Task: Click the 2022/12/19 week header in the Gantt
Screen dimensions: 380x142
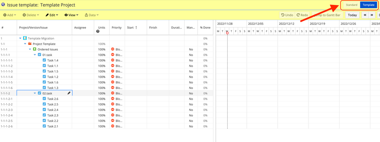Action: coord(318,24)
